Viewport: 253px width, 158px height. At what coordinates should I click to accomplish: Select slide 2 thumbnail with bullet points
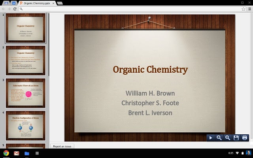pyautogui.click(x=25, y=60)
